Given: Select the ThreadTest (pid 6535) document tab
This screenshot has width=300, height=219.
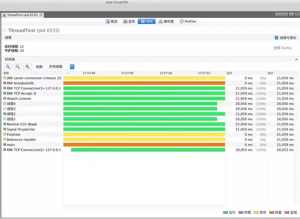Looking at the screenshot, I should (x=22, y=15).
